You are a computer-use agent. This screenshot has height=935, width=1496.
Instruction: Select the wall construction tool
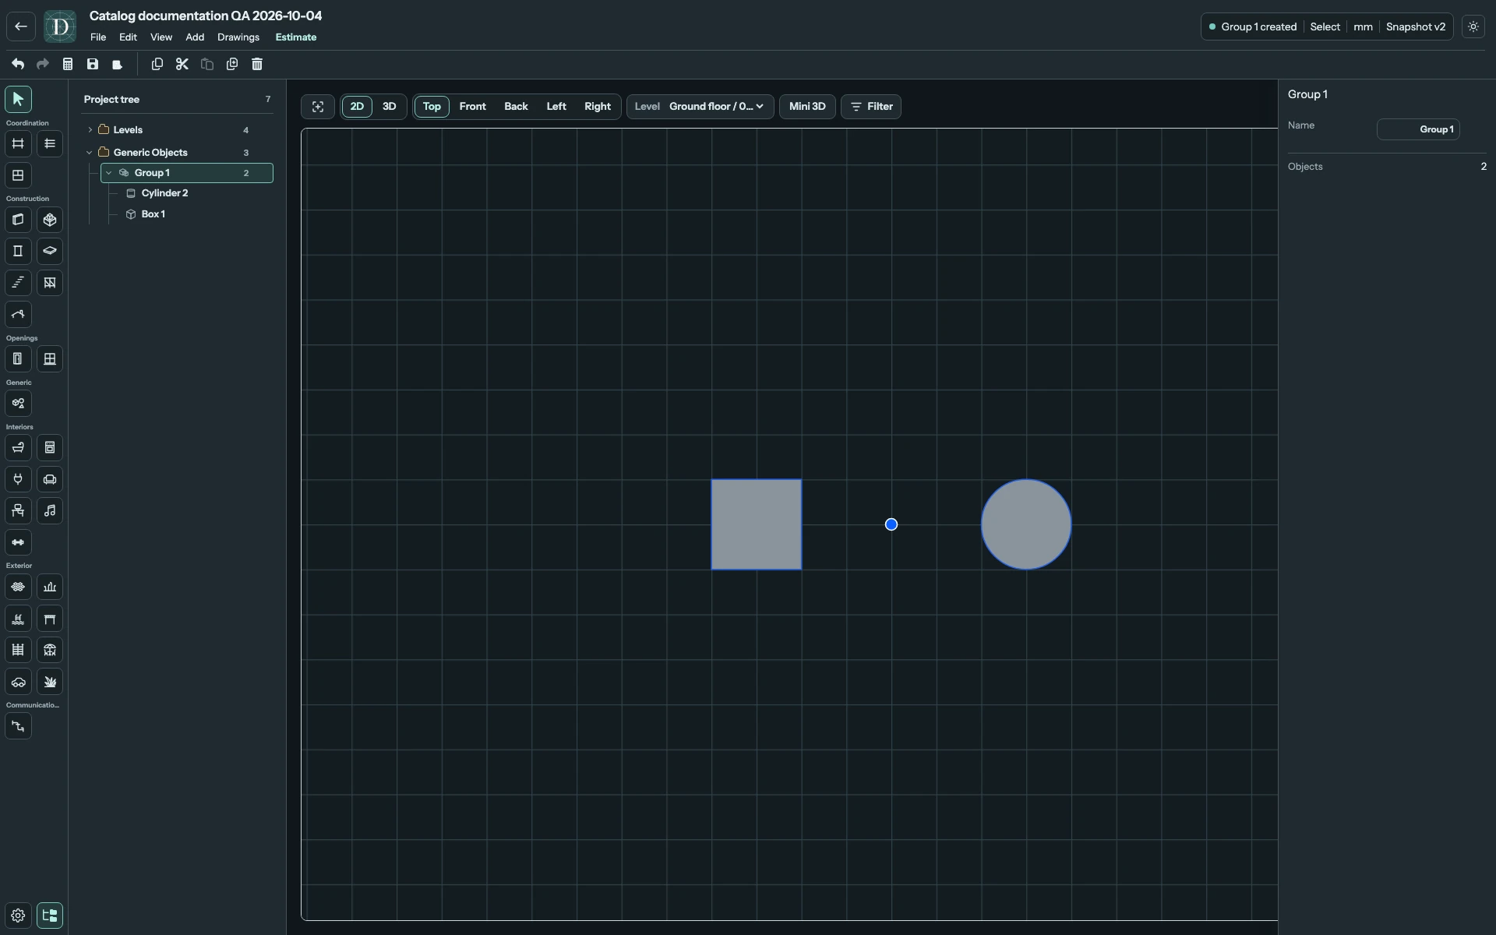click(18, 220)
